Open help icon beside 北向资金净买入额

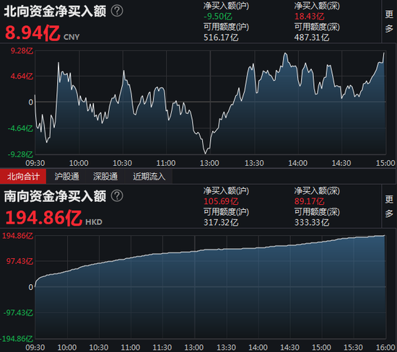[117, 11]
